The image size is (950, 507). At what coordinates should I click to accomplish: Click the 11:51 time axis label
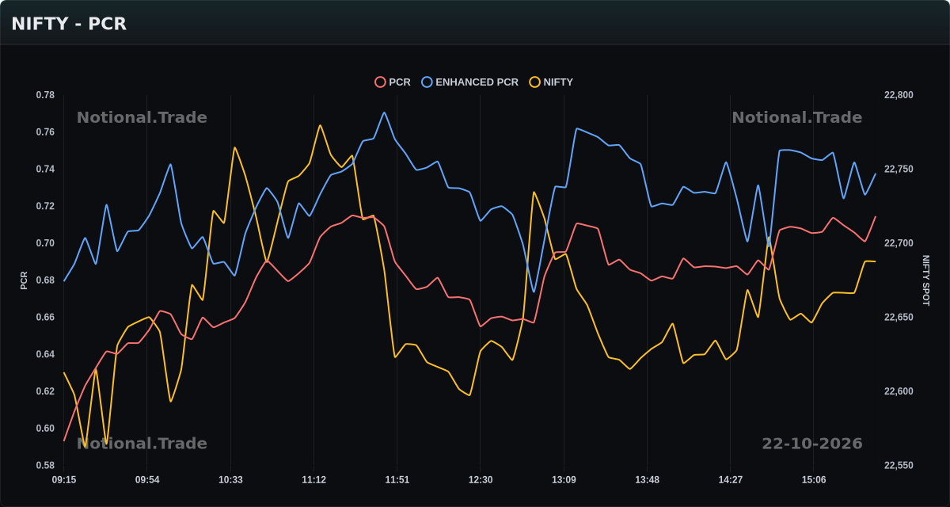tap(397, 480)
